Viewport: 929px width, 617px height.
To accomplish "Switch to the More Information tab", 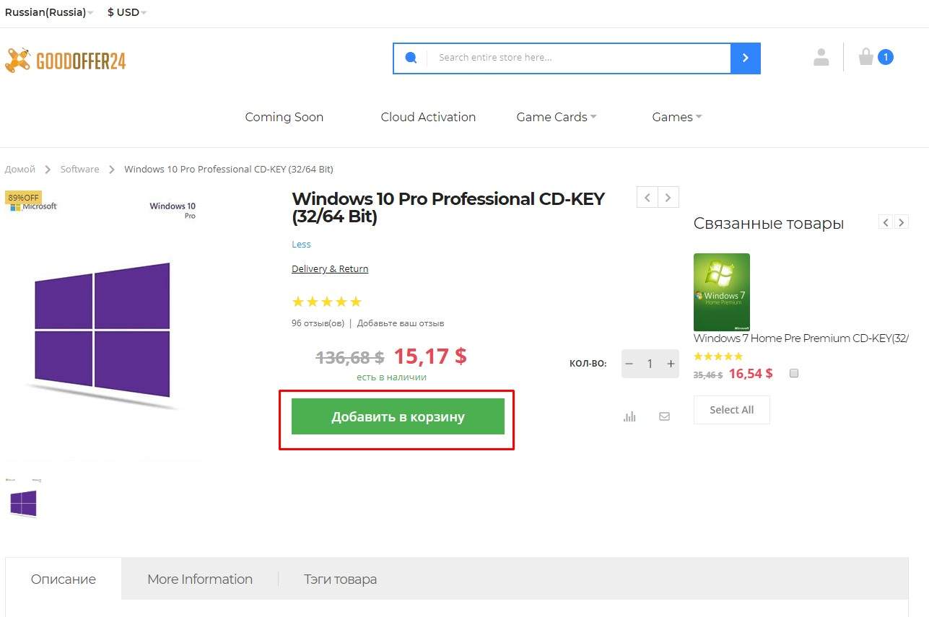I will pyautogui.click(x=199, y=579).
